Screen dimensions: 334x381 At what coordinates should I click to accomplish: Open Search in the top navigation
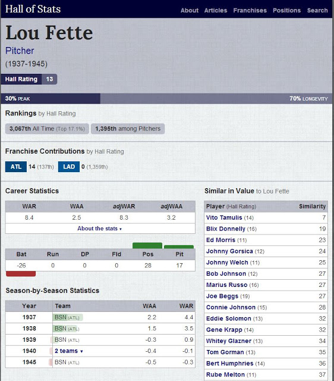pyautogui.click(x=317, y=11)
